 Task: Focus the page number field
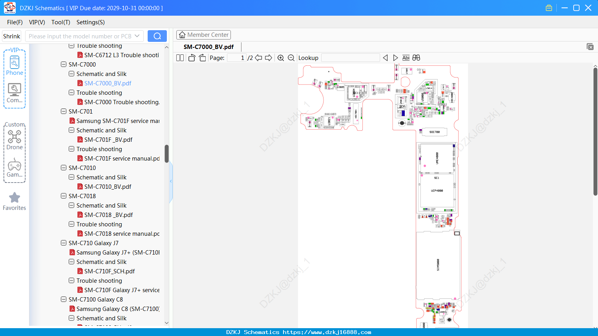coord(237,58)
